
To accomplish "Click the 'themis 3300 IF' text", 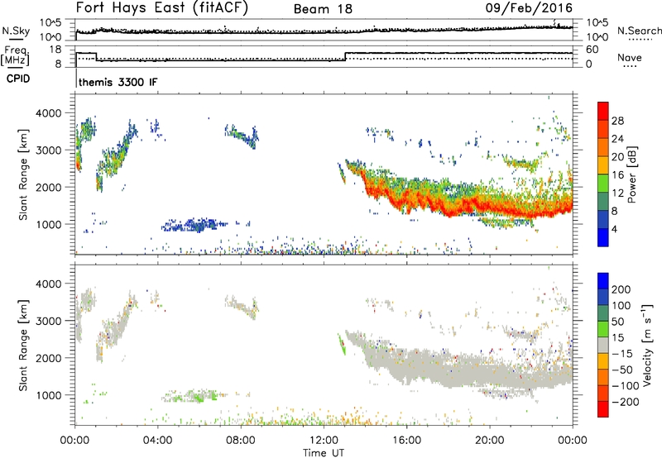I will (118, 82).
